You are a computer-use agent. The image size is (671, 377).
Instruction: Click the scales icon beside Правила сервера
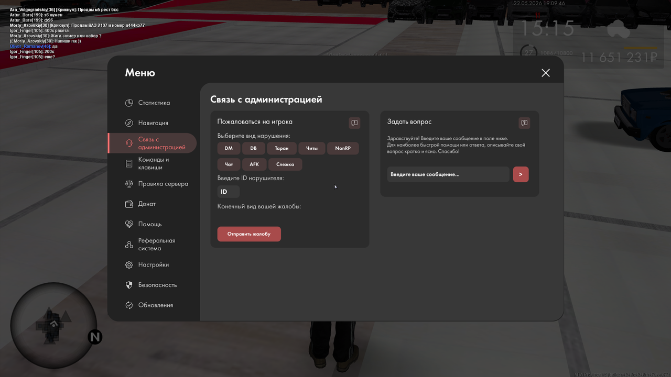[x=129, y=184]
